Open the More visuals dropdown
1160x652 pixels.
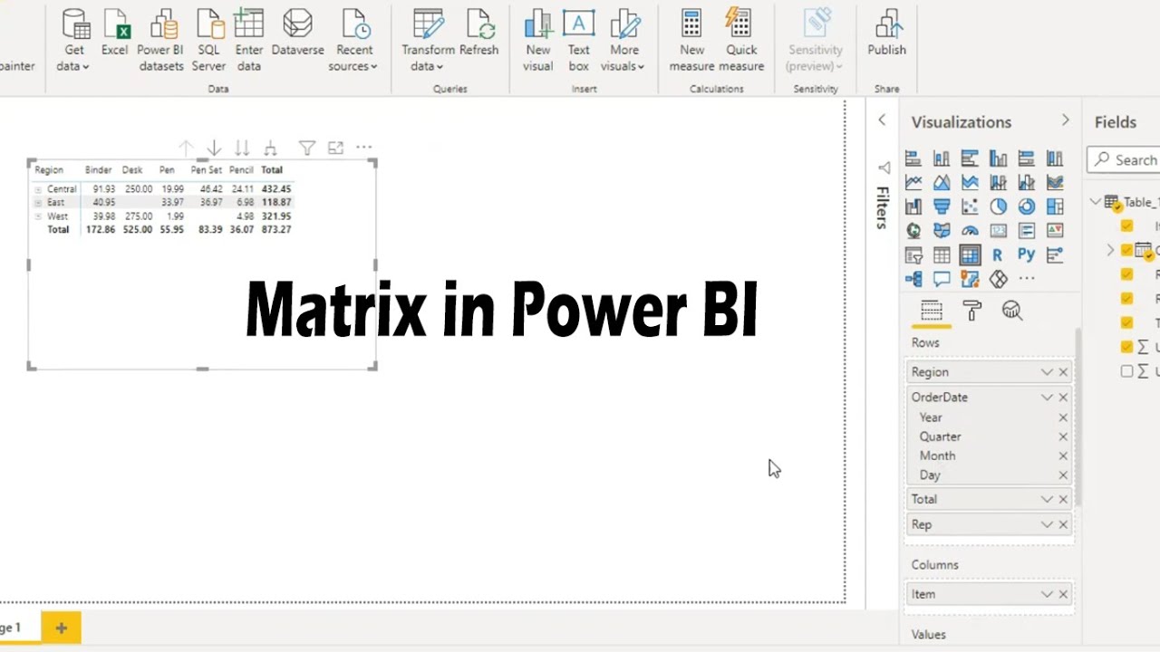point(623,41)
